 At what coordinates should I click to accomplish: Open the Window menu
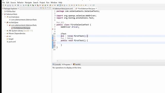pyautogui.click(x=54, y=2)
